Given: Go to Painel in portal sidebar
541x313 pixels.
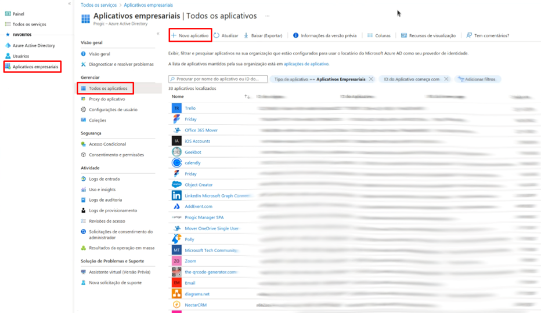Looking at the screenshot, I should (x=19, y=14).
